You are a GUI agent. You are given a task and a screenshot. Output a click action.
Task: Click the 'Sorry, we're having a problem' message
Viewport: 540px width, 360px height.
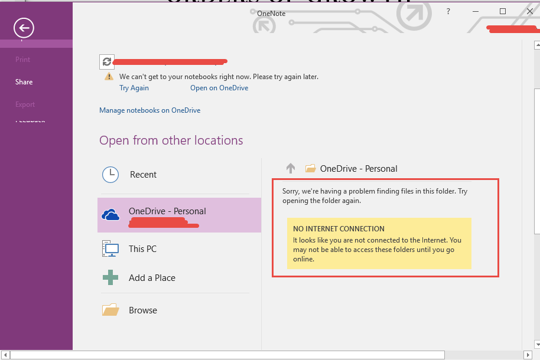click(x=375, y=196)
